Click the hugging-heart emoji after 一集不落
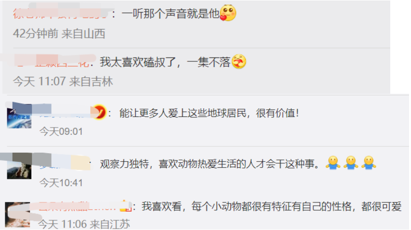The height and width of the screenshot is (230, 411). [239, 62]
